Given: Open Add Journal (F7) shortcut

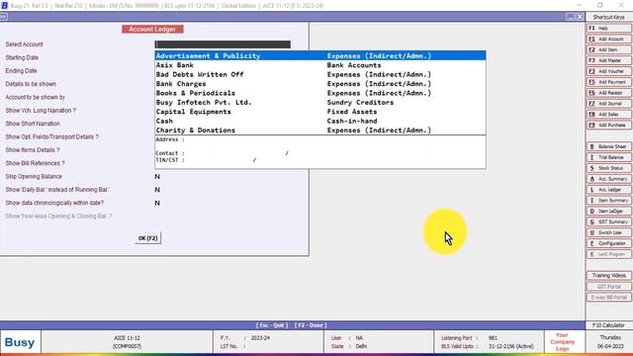Looking at the screenshot, I should coord(609,104).
